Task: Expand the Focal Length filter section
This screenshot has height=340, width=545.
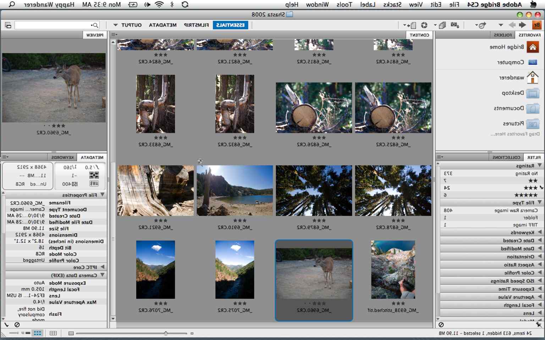Action: [540, 305]
